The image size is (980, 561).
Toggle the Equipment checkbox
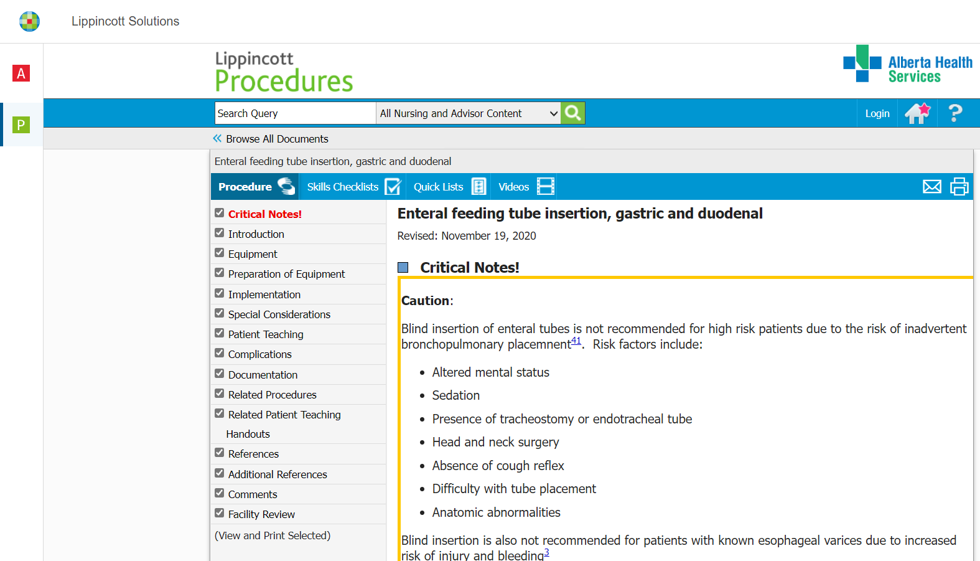[220, 253]
